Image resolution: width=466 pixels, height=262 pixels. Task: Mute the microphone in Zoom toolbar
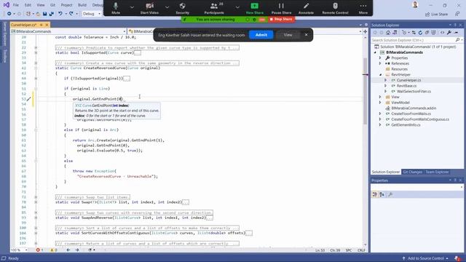coord(116,8)
